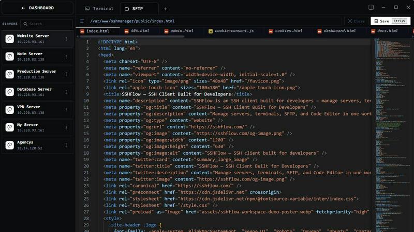
Task: Click the Main Server Debian logo icon
Action: [x=10, y=57]
